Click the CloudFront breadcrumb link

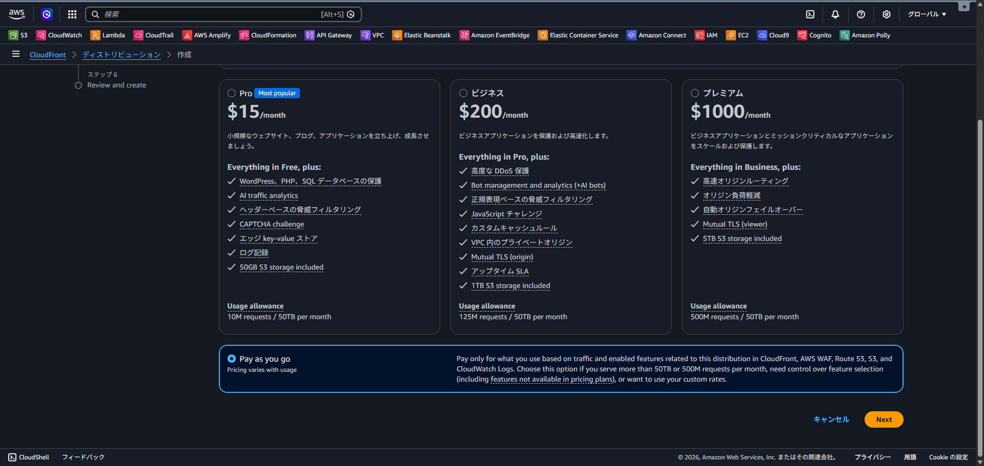[x=48, y=55]
